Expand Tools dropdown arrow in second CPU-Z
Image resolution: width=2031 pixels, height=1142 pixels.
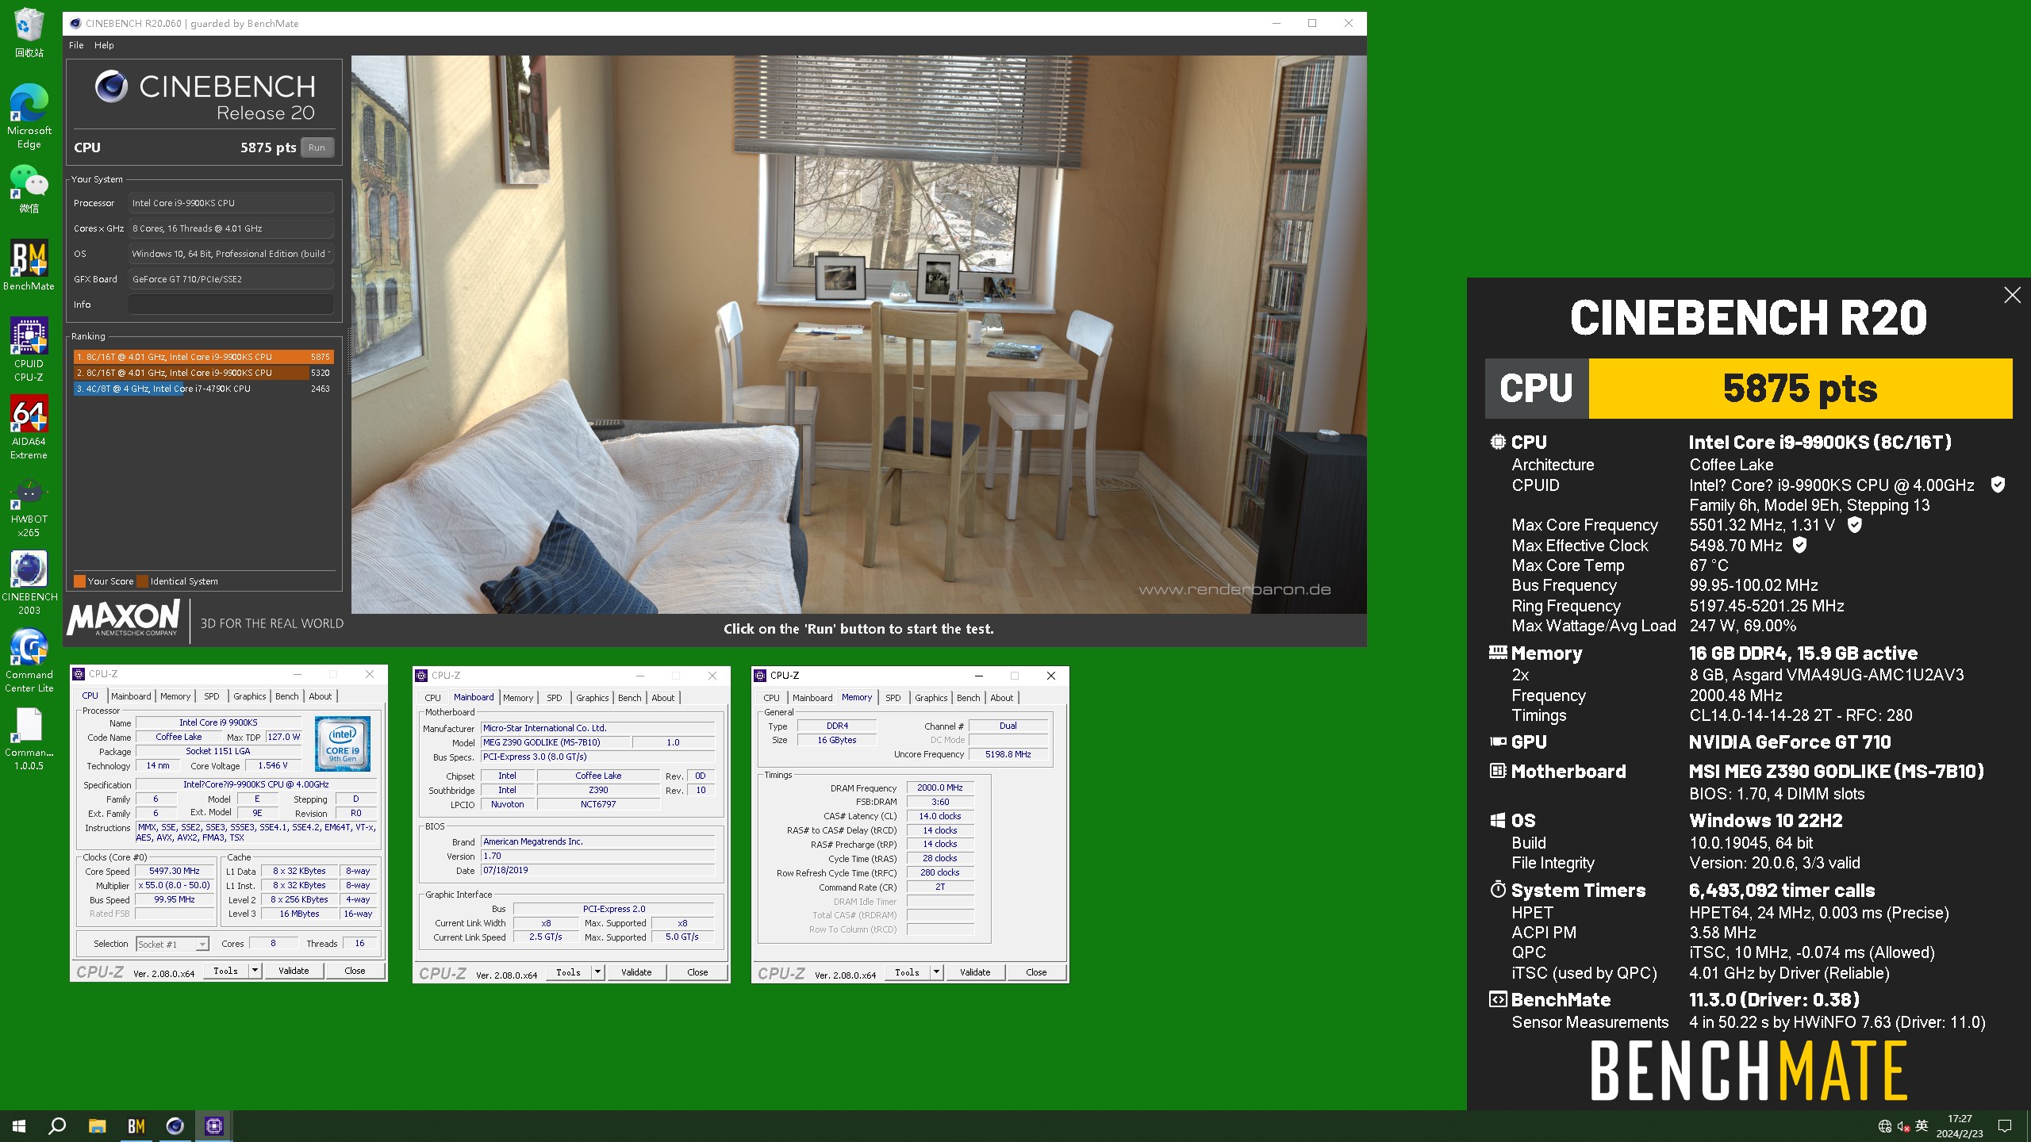click(597, 972)
